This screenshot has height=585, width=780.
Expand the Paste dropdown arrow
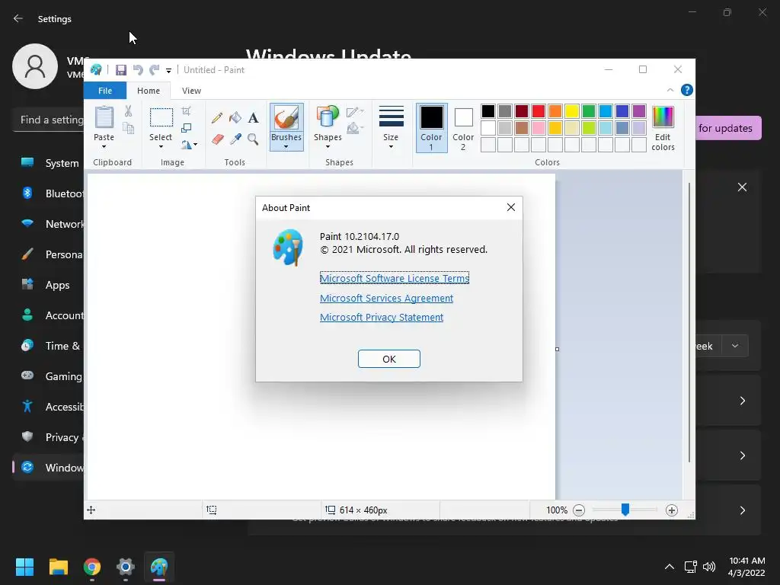tap(104, 147)
